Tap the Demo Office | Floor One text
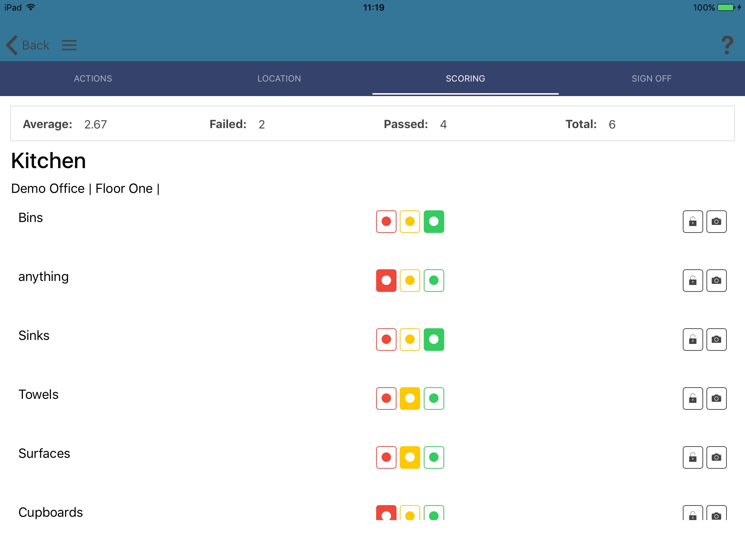This screenshot has width=745, height=559. (x=85, y=189)
